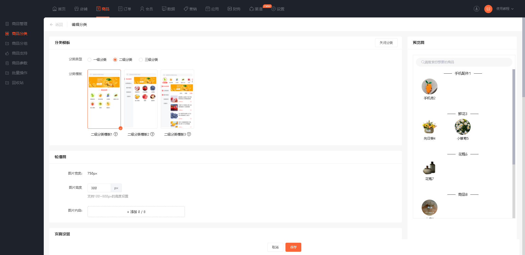Image resolution: width=525 pixels, height=255 pixels.
Task: Expand the 使用教程 dropdown
Action: point(505,9)
